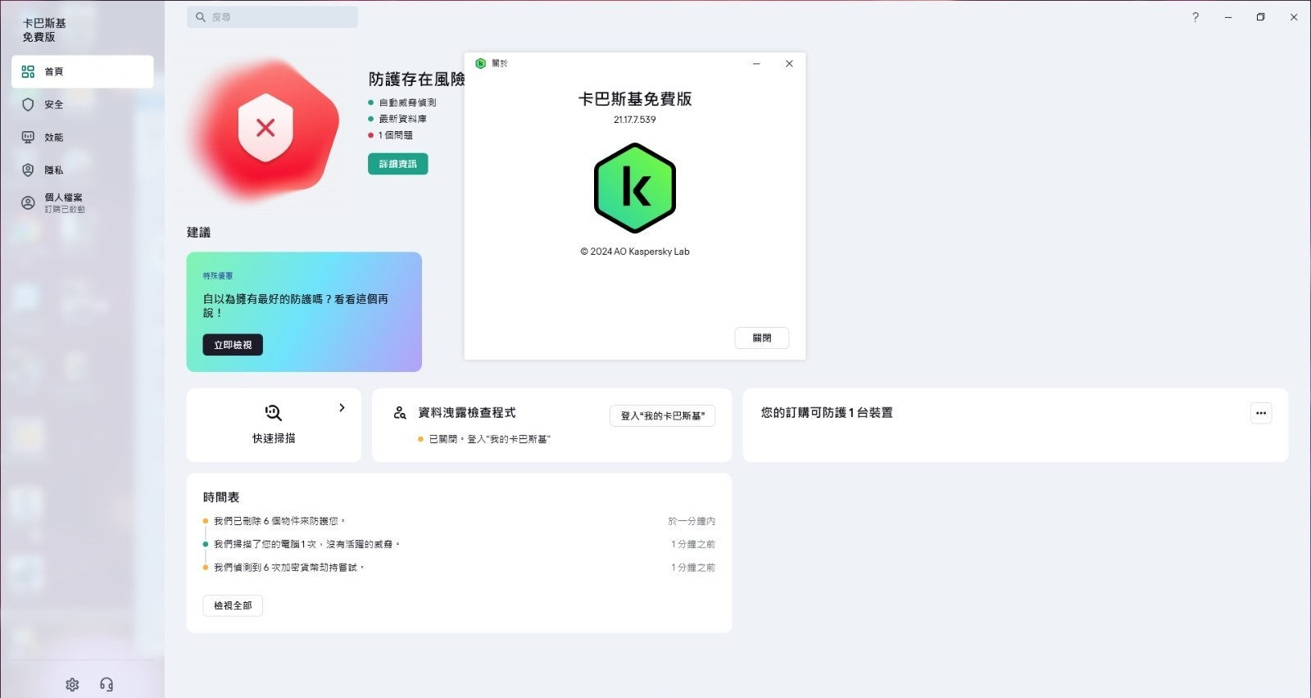Minimize the About dialog
The width and height of the screenshot is (1311, 698).
point(756,63)
